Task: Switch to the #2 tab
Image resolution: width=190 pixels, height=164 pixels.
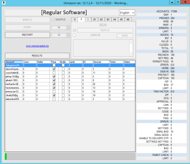Action: 101,20
